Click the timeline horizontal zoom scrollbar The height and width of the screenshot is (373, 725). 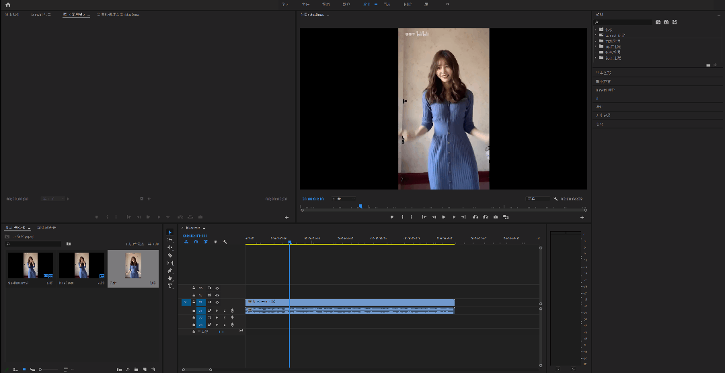click(198, 369)
